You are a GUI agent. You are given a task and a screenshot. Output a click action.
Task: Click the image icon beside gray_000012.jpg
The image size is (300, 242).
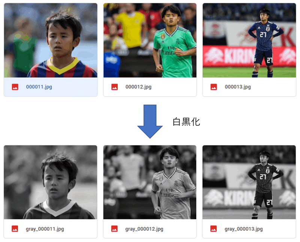click(x=114, y=229)
